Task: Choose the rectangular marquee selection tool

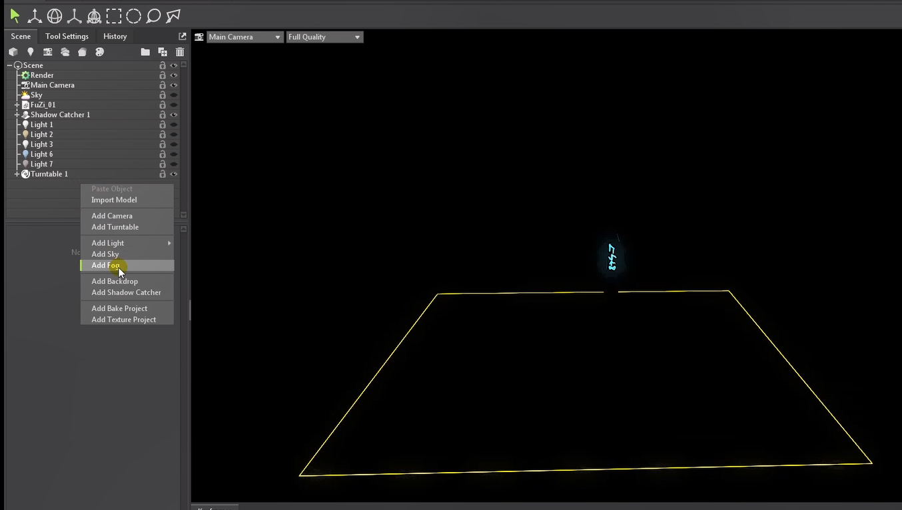Action: [x=114, y=16]
